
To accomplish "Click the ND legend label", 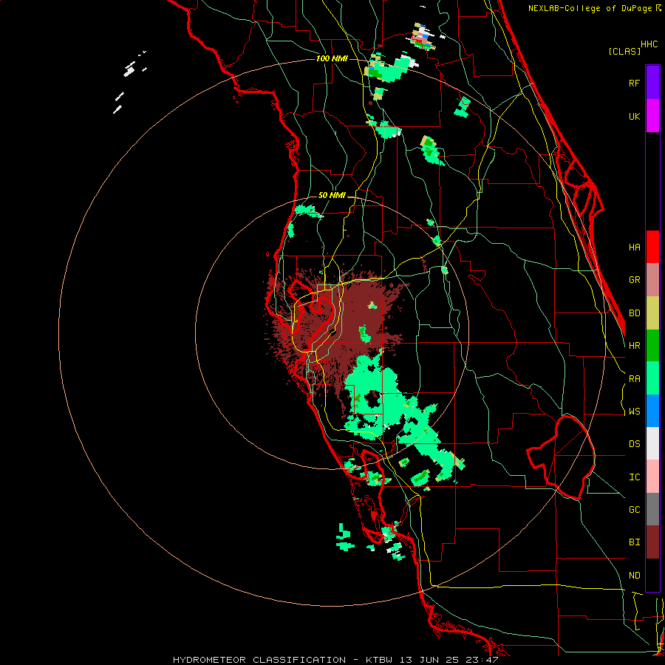I will 634,576.
